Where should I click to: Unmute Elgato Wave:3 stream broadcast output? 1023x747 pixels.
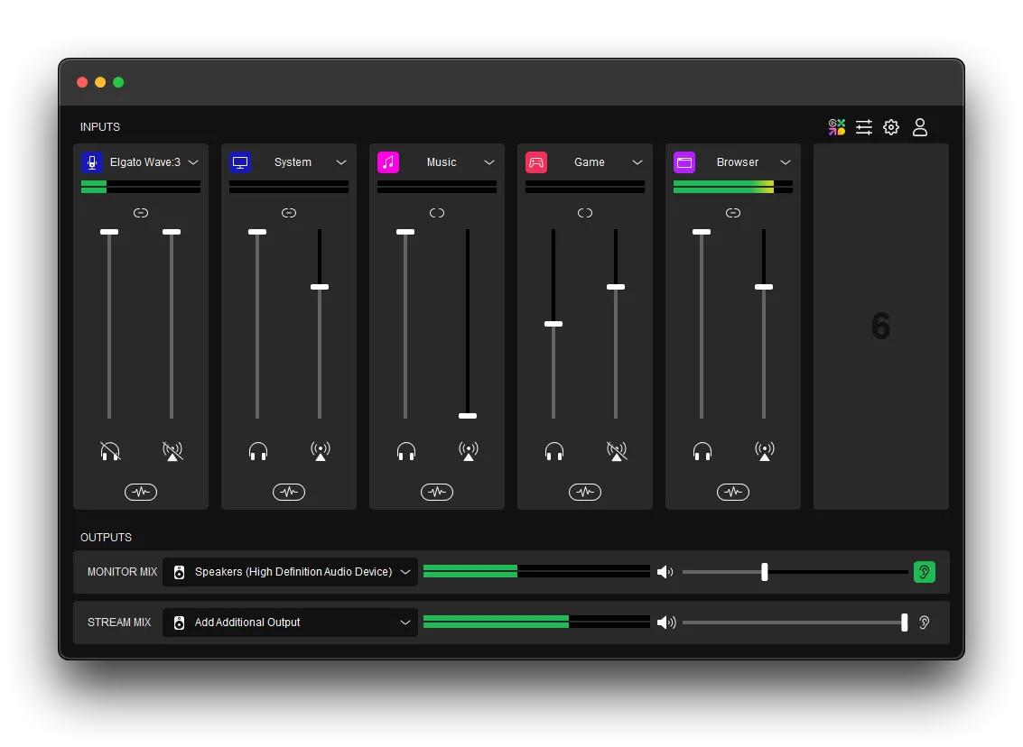coord(172,451)
